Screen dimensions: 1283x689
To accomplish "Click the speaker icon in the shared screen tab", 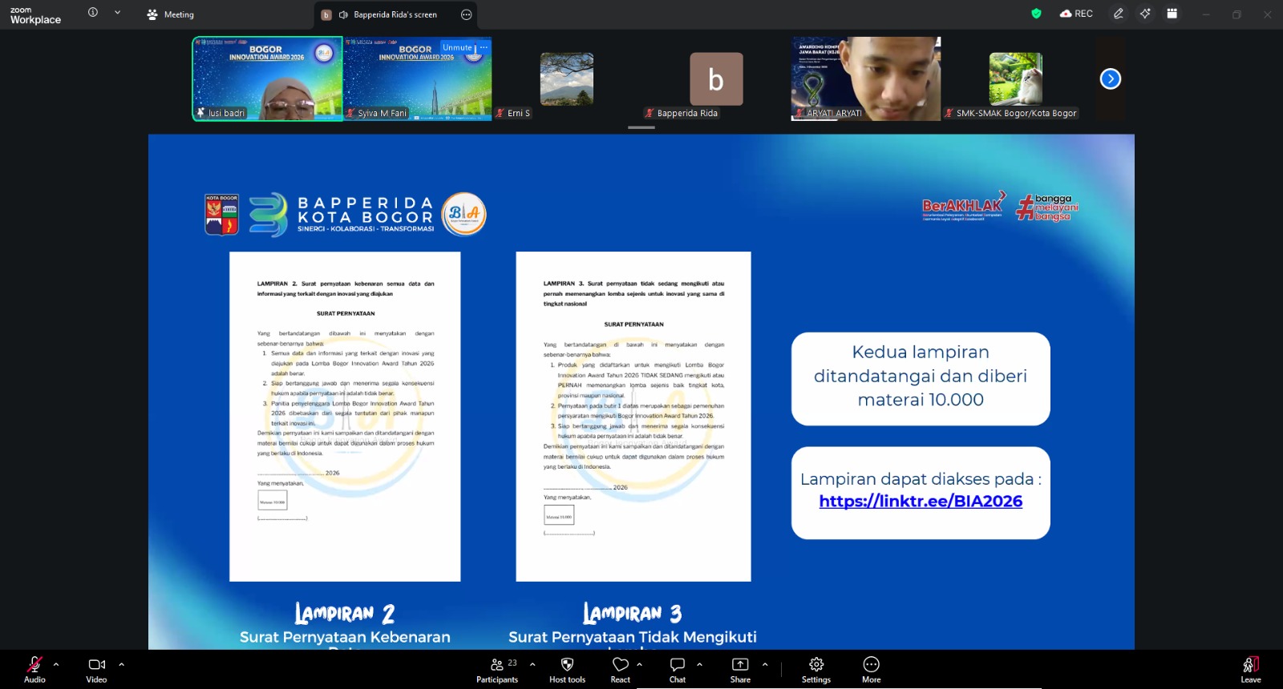I will 343,14.
